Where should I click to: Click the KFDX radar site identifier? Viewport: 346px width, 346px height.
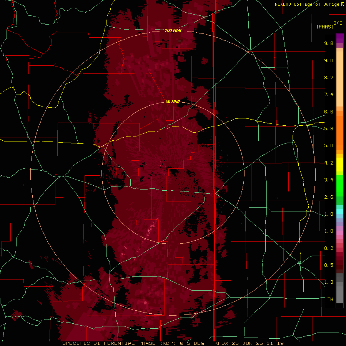coord(222,343)
